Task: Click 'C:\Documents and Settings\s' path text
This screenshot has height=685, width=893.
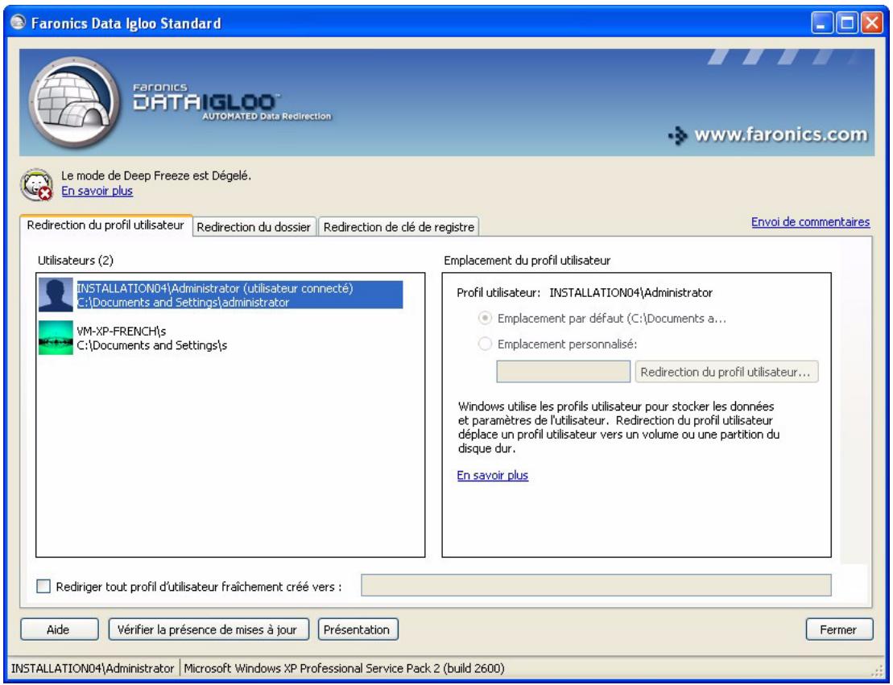Action: coord(151,345)
